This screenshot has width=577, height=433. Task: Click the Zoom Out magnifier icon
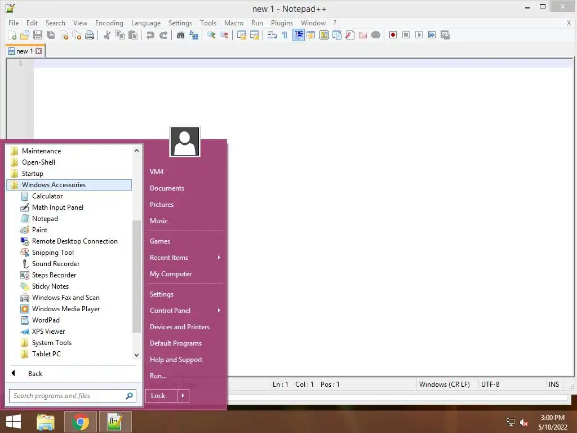pos(224,35)
